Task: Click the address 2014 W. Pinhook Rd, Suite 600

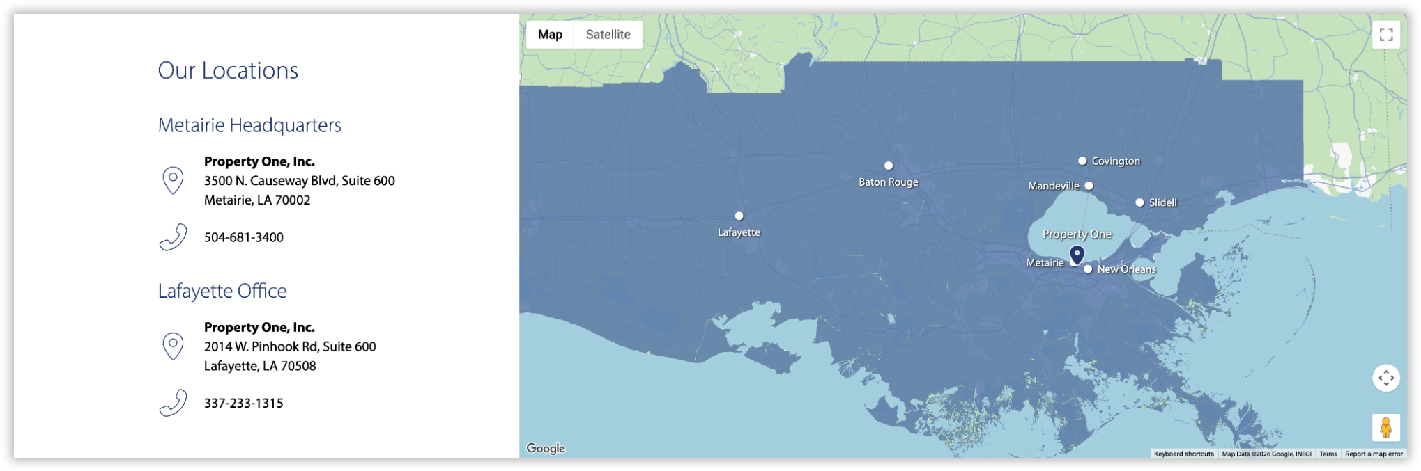Action: coord(290,346)
